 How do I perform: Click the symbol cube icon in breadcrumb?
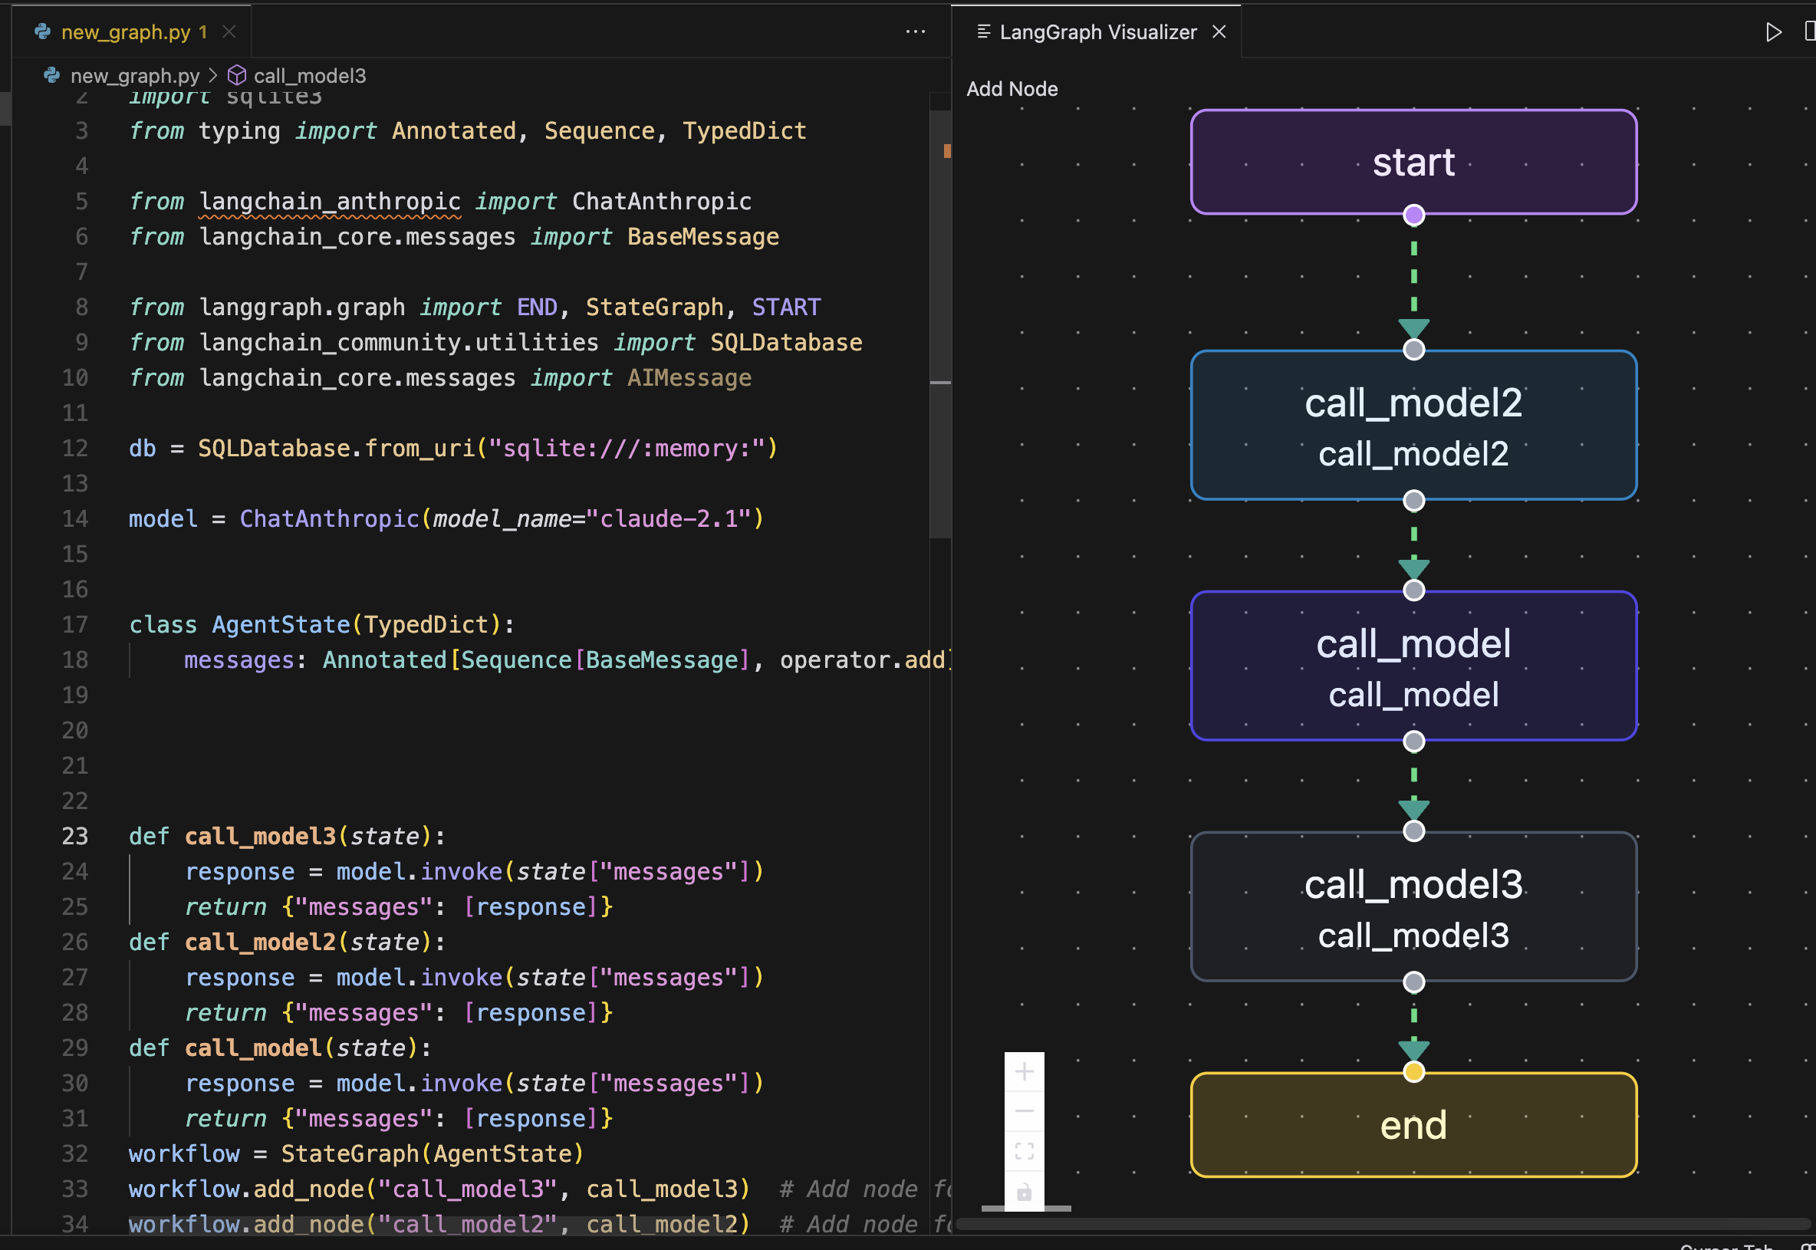click(236, 75)
